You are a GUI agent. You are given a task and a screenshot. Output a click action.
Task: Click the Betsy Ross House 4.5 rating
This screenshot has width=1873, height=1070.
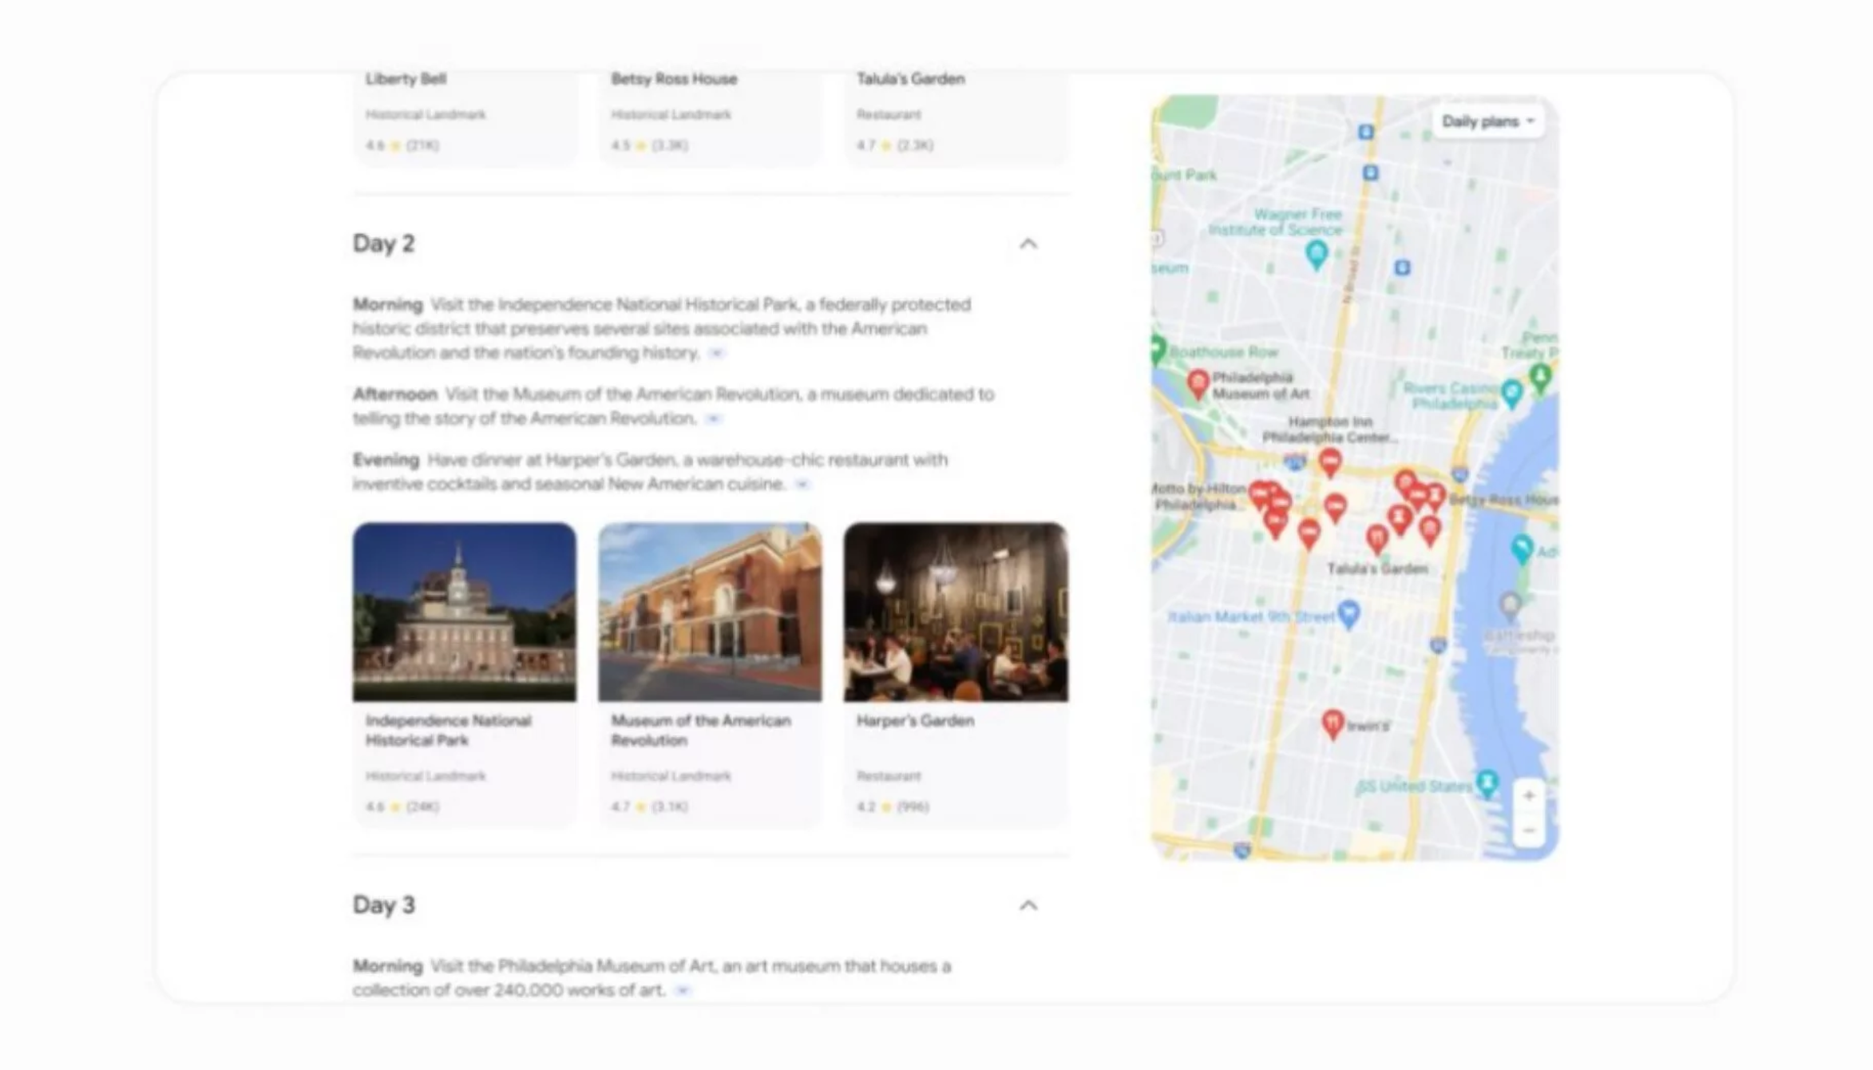(649, 145)
